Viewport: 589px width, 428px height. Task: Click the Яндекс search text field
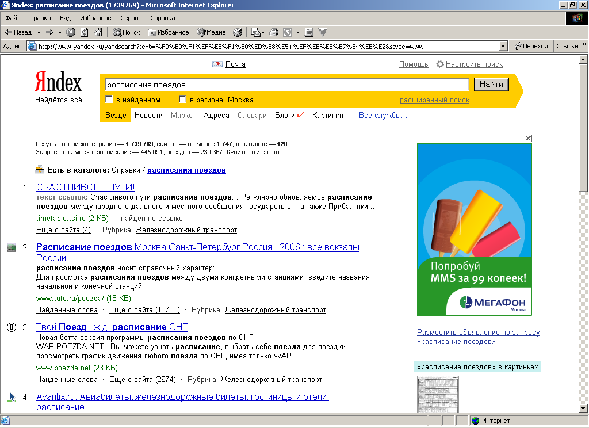coord(287,85)
